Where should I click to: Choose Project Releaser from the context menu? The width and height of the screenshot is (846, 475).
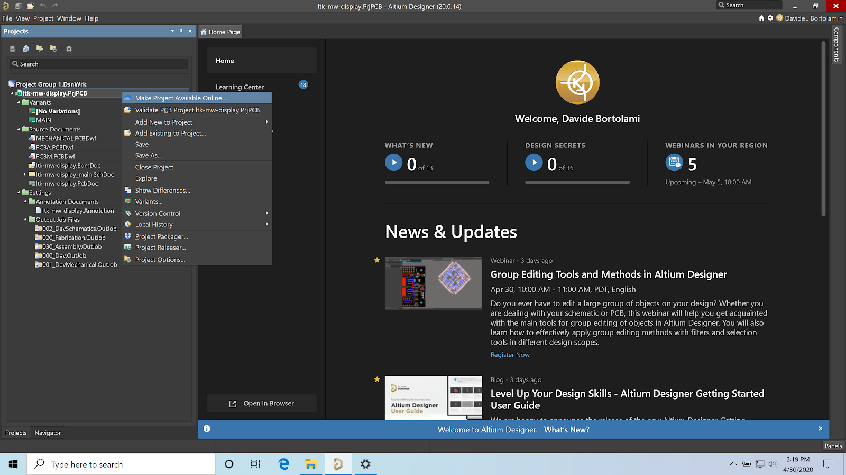tap(197, 248)
